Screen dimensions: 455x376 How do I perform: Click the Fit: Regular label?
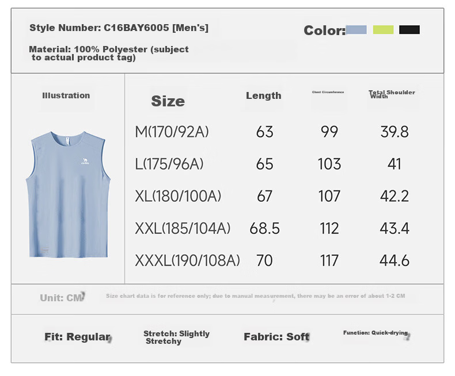pos(78,337)
